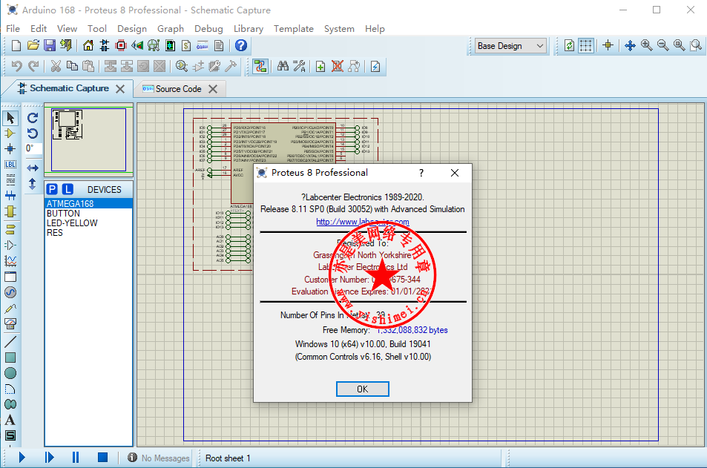707x468 pixels.
Task: Open the Library menu
Action: (248, 28)
